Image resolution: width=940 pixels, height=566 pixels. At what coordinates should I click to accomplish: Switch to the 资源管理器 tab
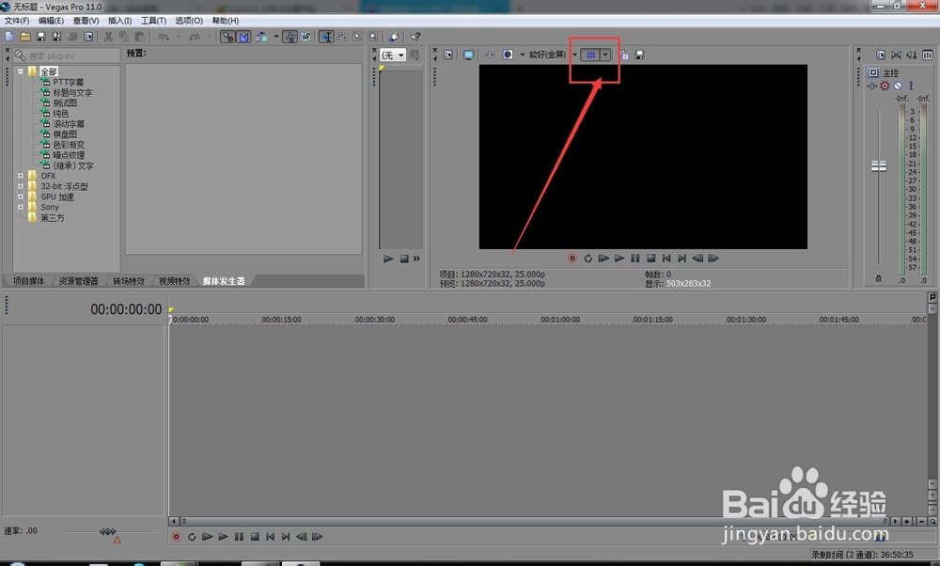click(79, 281)
